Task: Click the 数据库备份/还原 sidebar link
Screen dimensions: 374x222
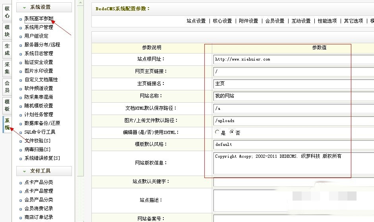Action: pos(42,123)
